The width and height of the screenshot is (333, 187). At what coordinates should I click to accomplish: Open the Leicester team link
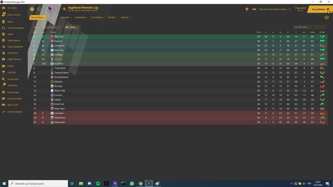59,113
